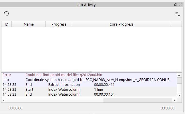
Task: Select the Error label in log
Action: pos(7,75)
